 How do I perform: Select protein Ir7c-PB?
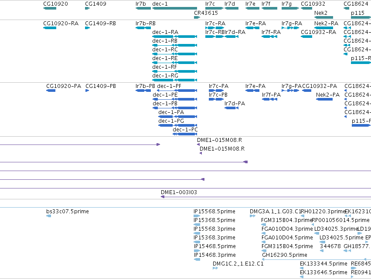[216, 99]
